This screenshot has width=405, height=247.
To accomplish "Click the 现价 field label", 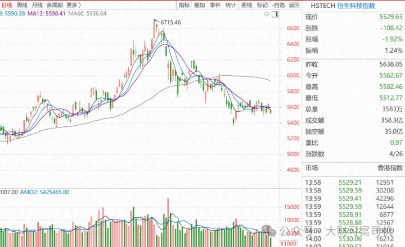I will coord(312,17).
